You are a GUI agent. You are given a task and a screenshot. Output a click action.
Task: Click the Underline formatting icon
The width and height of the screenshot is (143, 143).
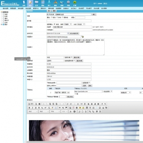36,108
